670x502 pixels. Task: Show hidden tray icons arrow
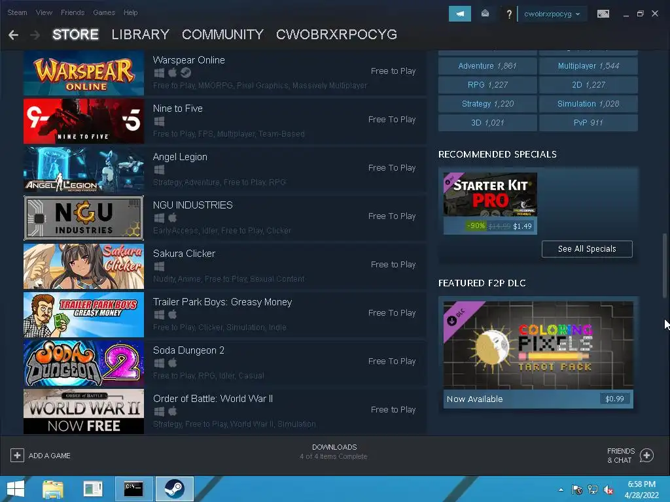tap(561, 490)
